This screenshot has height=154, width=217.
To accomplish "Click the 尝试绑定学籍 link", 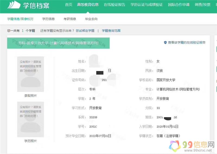I will pos(85,31).
